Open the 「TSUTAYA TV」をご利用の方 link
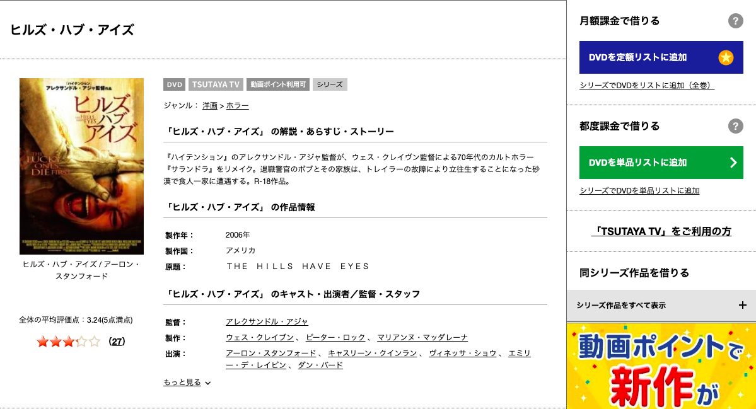Image resolution: width=756 pixels, height=409 pixels. click(x=661, y=231)
